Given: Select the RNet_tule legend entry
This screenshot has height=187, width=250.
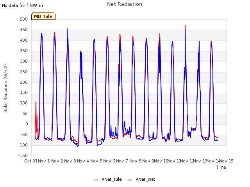Looking at the screenshot, I should pyautogui.click(x=108, y=179).
